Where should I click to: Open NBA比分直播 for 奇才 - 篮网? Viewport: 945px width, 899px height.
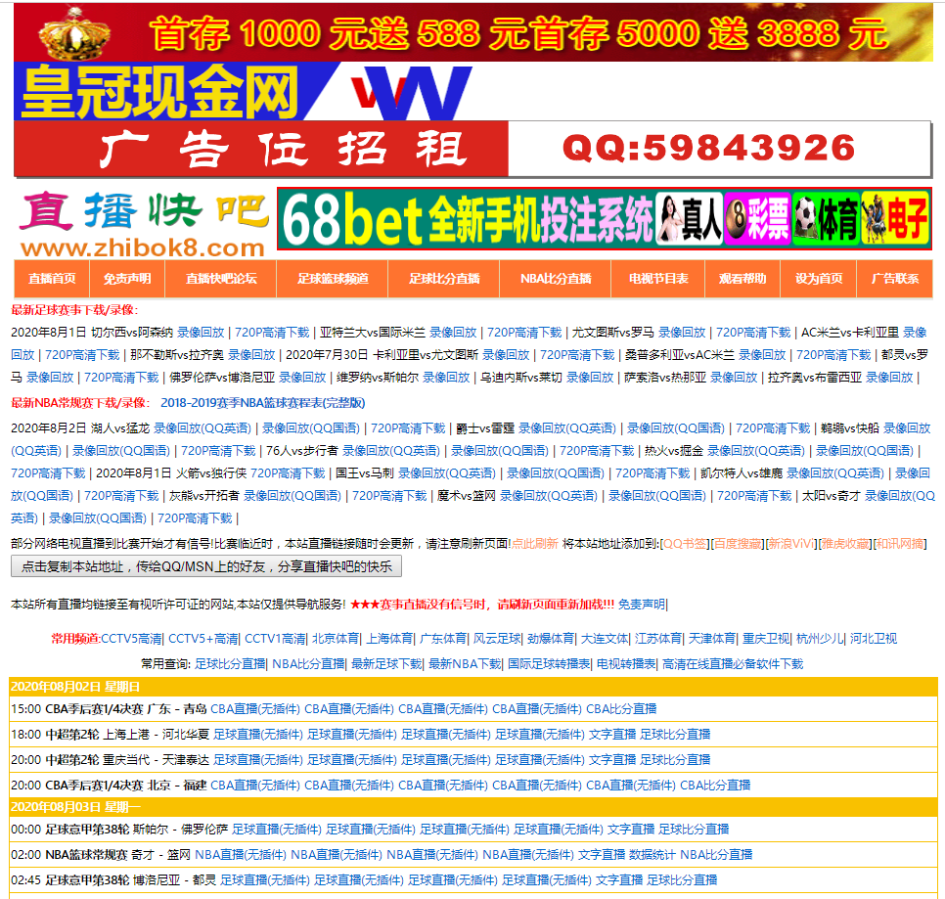[x=717, y=855]
